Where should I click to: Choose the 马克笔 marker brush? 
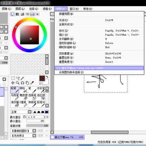click(15, 97)
